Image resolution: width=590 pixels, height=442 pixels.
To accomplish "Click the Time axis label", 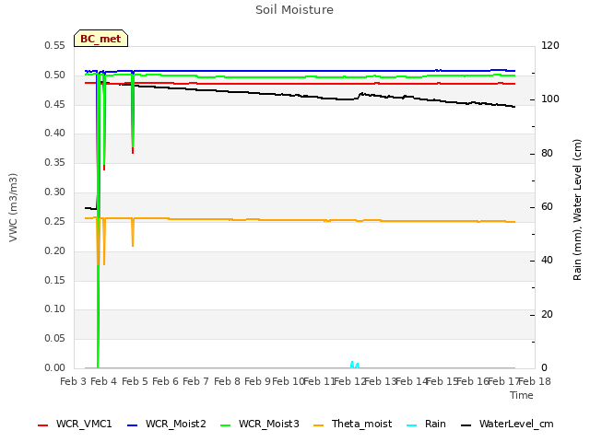I will (522, 395).
